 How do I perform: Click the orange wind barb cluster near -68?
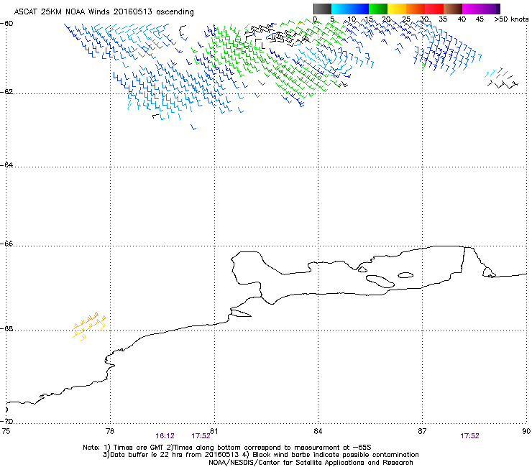tap(89, 326)
